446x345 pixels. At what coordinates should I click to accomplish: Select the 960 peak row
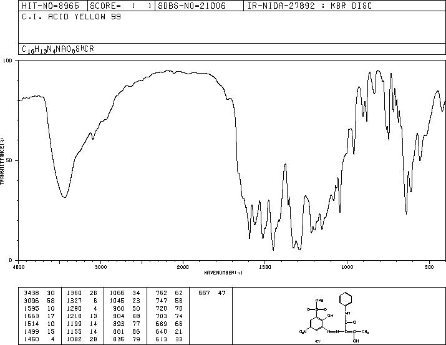(x=127, y=308)
